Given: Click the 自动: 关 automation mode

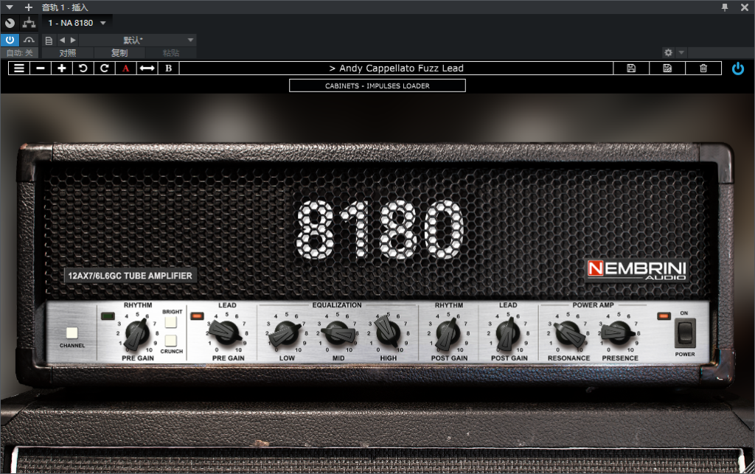Looking at the screenshot, I should pyautogui.click(x=20, y=53).
